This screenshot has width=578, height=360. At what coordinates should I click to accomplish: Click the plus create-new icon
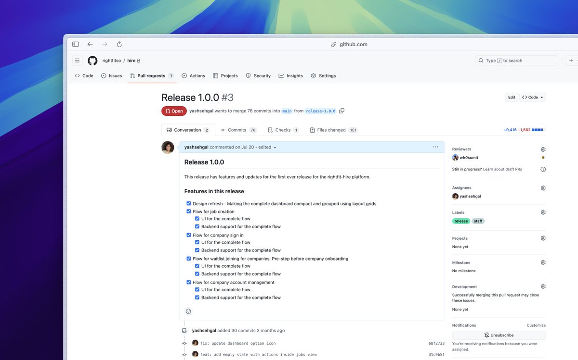coord(571,61)
